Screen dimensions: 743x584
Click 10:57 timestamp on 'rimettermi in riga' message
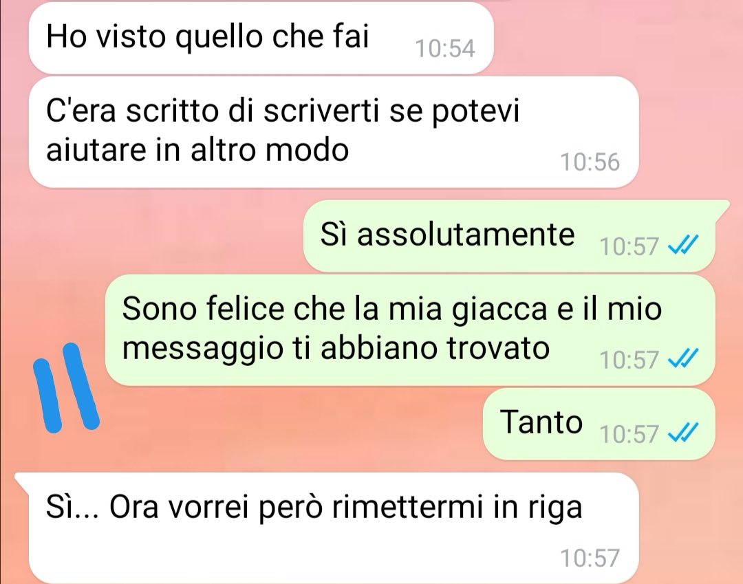click(x=590, y=558)
